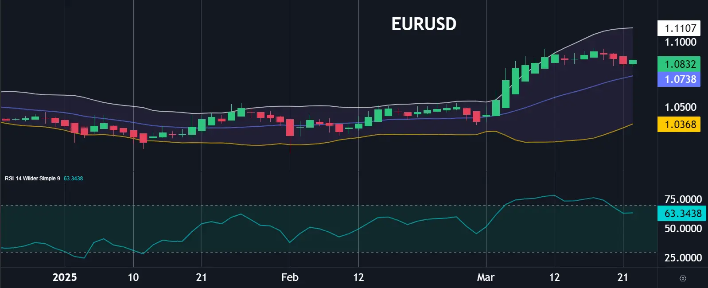
Task: Click the 1.1107 upper band price tag
Action: point(679,28)
